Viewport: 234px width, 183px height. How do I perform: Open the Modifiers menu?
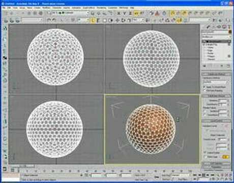tap(46, 8)
